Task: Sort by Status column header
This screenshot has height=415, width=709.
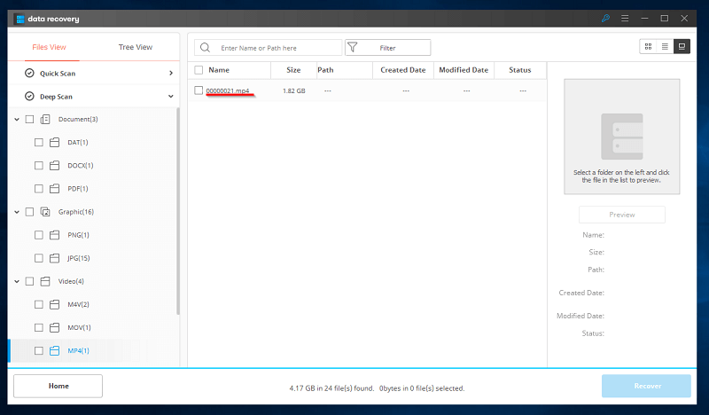Action: [x=520, y=70]
